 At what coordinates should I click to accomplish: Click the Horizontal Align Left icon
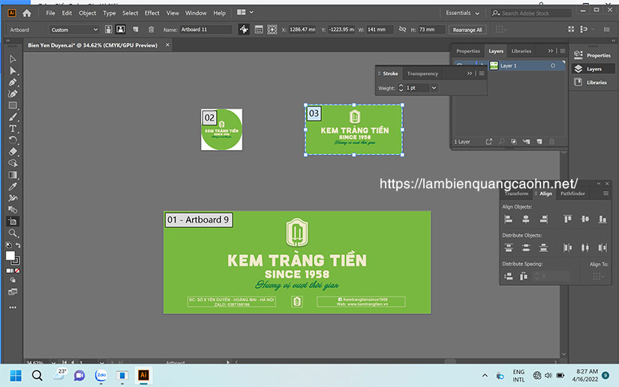pos(509,219)
